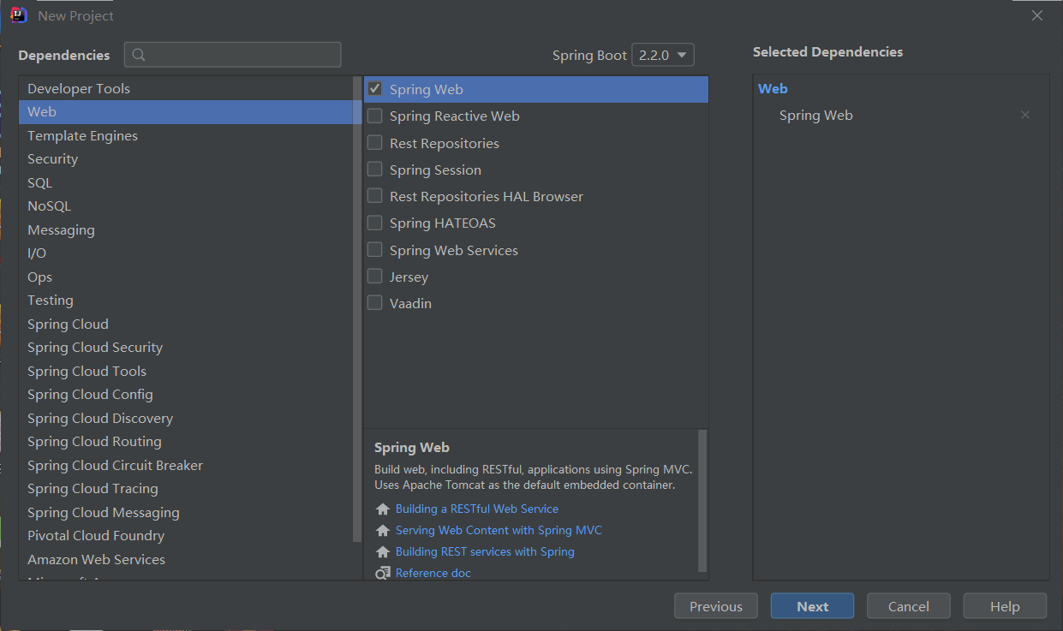Image resolution: width=1063 pixels, height=631 pixels.
Task: Select Spring Cloud category
Action: coord(186,324)
